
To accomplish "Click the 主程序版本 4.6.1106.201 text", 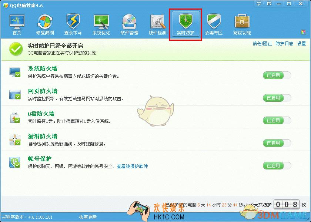I will [x=27, y=217].
